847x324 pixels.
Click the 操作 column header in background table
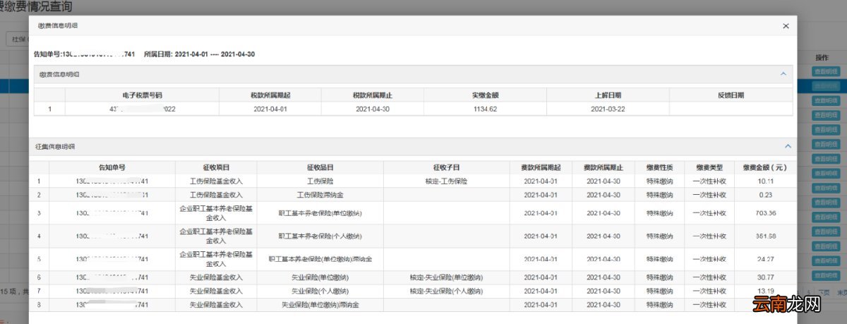click(822, 57)
